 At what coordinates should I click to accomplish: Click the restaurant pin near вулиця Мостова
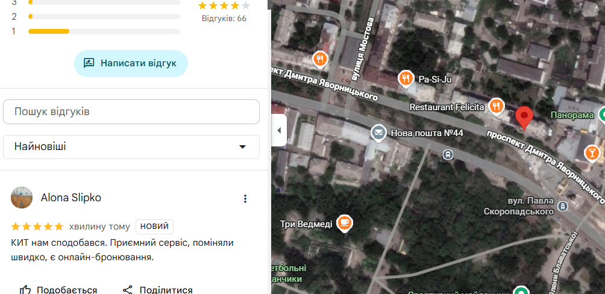point(320,60)
